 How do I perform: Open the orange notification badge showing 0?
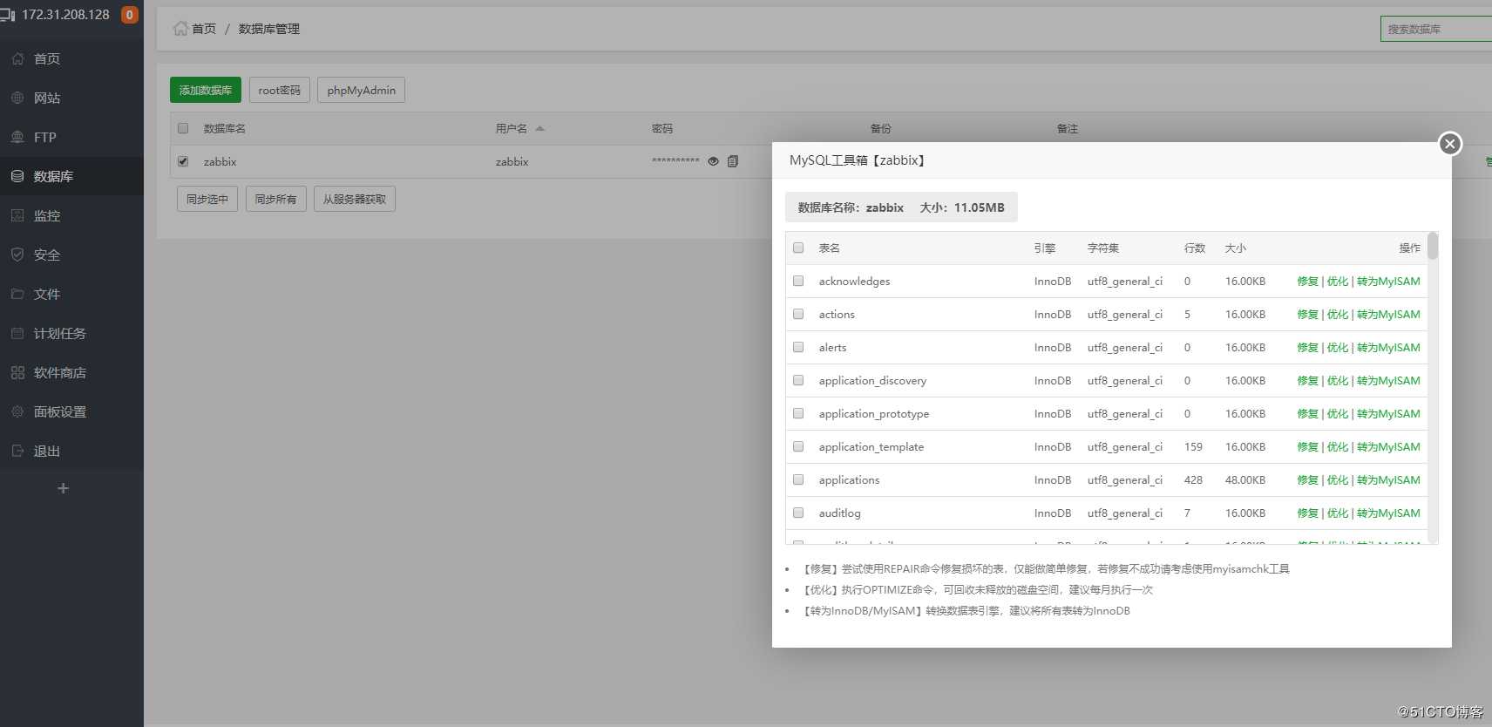[130, 15]
